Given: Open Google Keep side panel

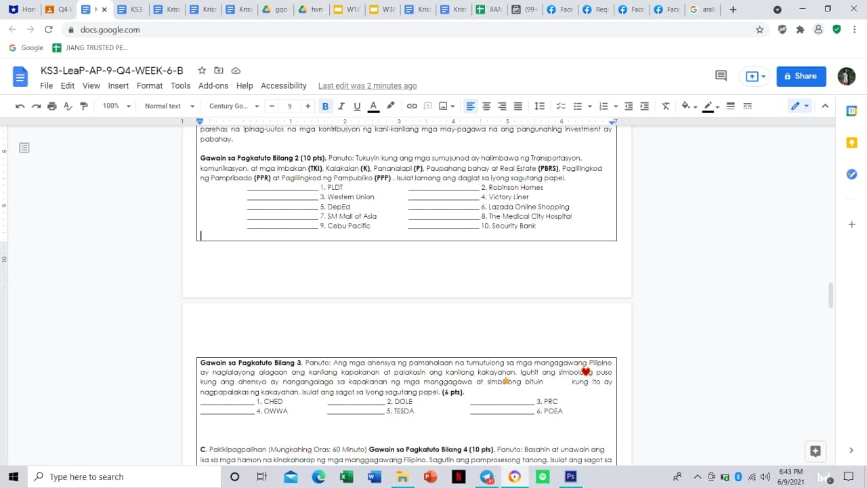Looking at the screenshot, I should [x=852, y=142].
